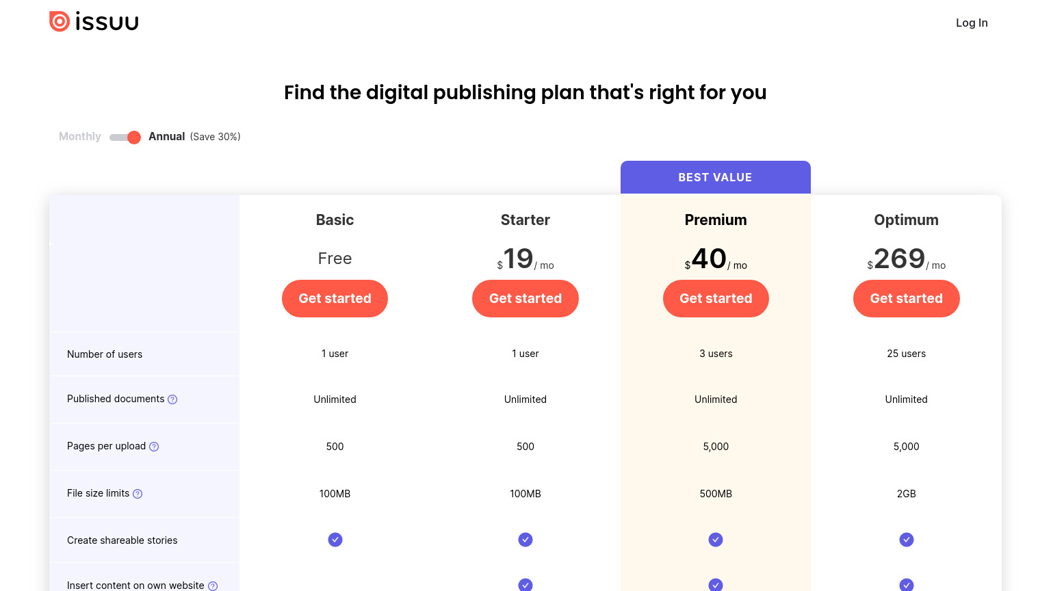
Task: Select the Premium plan heading
Action: (x=716, y=220)
